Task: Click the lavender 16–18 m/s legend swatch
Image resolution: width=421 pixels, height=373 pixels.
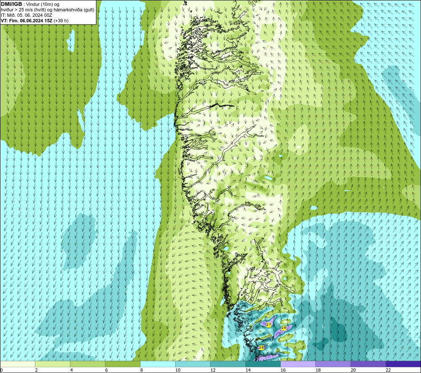Action: click(x=298, y=364)
